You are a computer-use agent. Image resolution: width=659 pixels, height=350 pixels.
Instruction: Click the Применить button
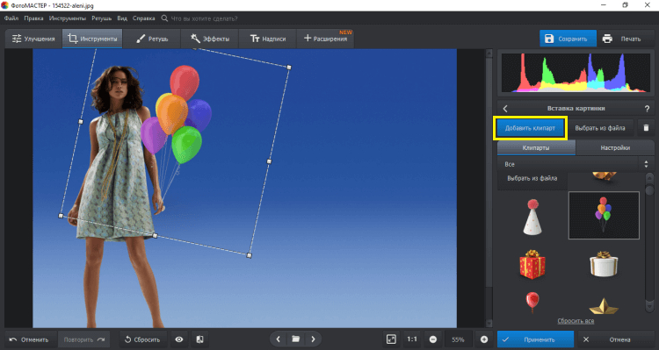tap(535, 339)
